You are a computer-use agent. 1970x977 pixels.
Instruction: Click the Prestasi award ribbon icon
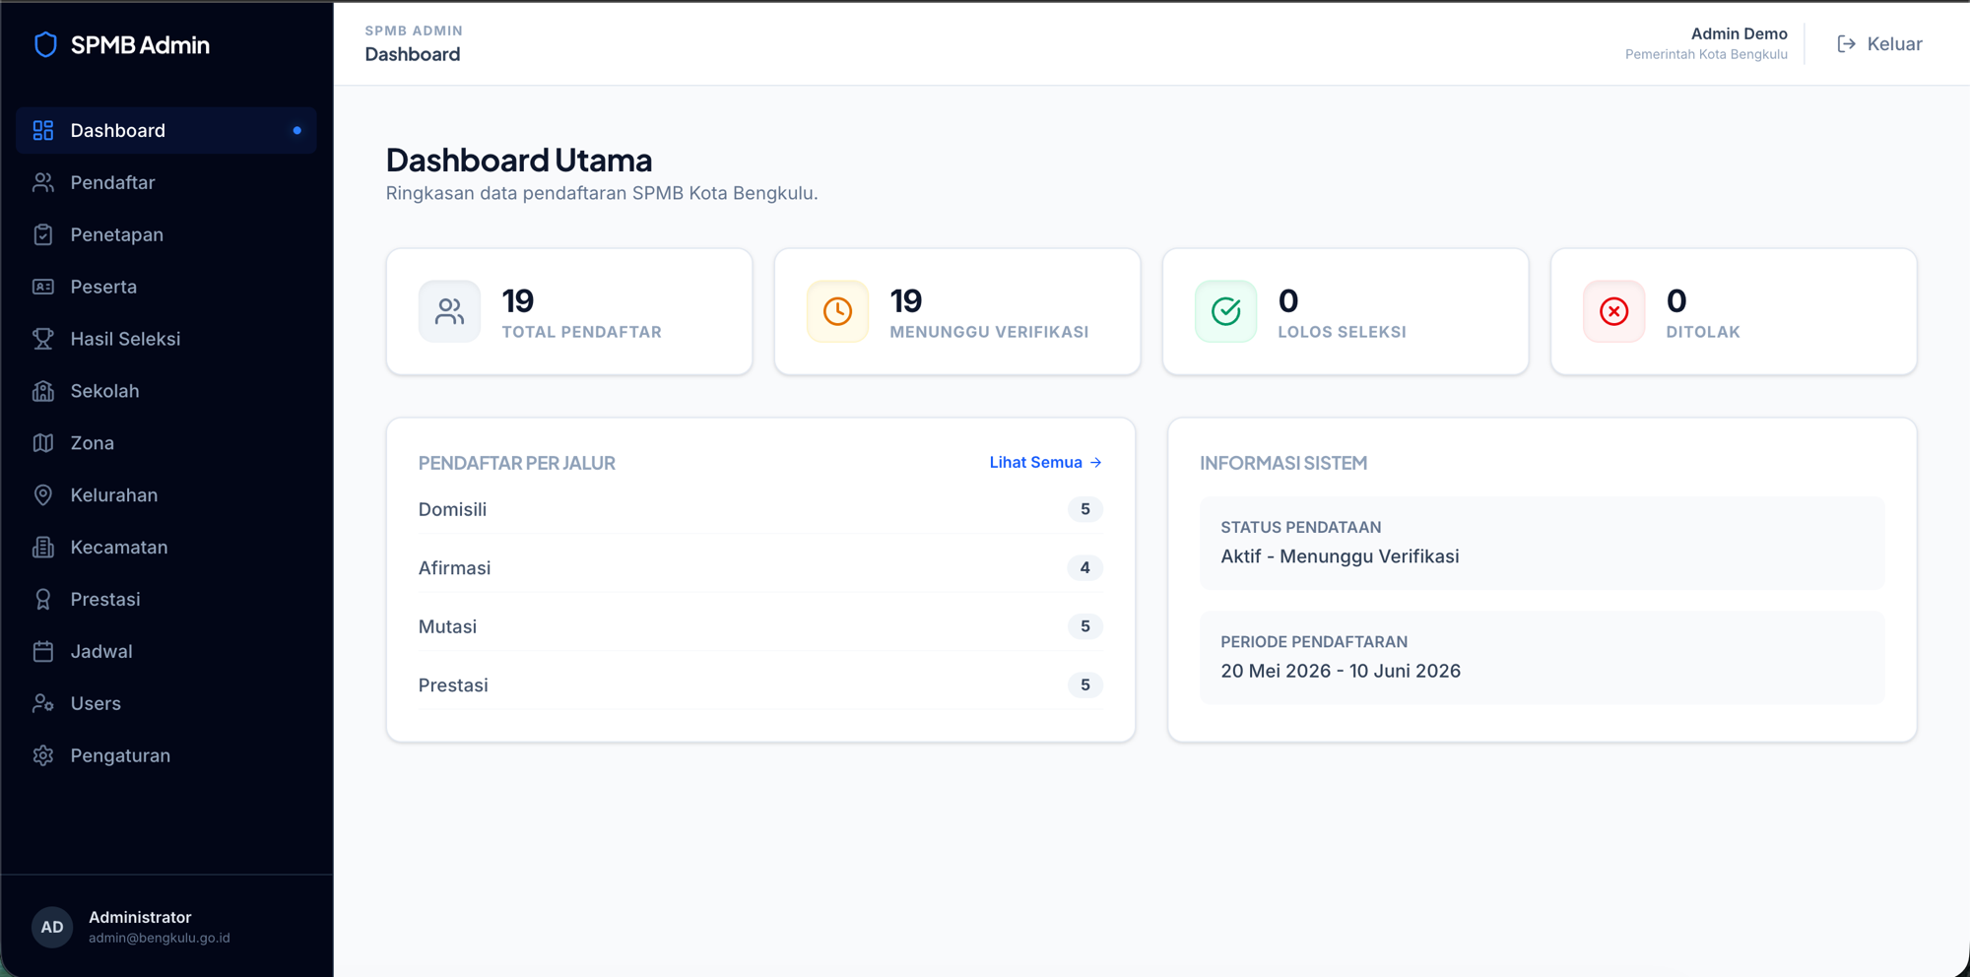tap(43, 600)
